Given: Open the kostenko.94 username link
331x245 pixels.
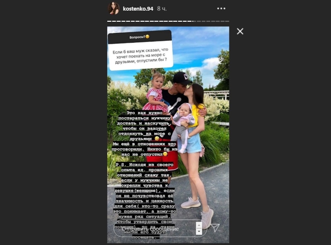Looking at the screenshot, I should click(x=138, y=9).
